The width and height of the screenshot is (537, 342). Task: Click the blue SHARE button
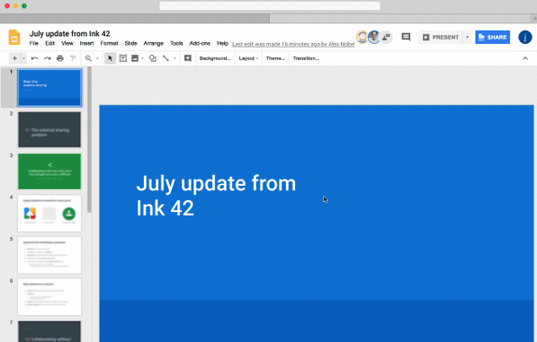(493, 37)
